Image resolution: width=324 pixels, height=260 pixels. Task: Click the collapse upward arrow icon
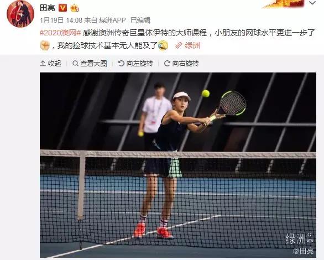coord(43,64)
